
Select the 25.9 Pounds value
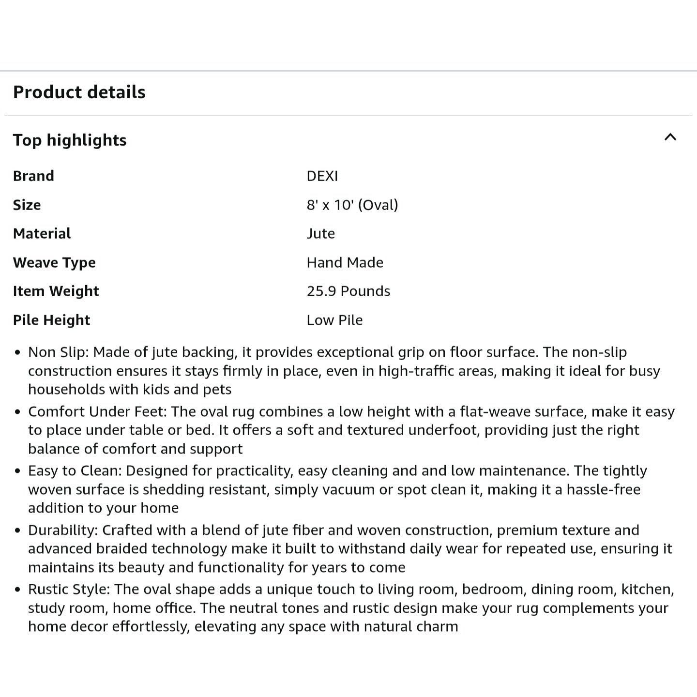(348, 291)
